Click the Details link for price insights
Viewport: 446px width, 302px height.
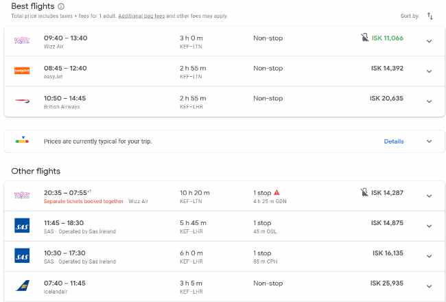pyautogui.click(x=394, y=141)
